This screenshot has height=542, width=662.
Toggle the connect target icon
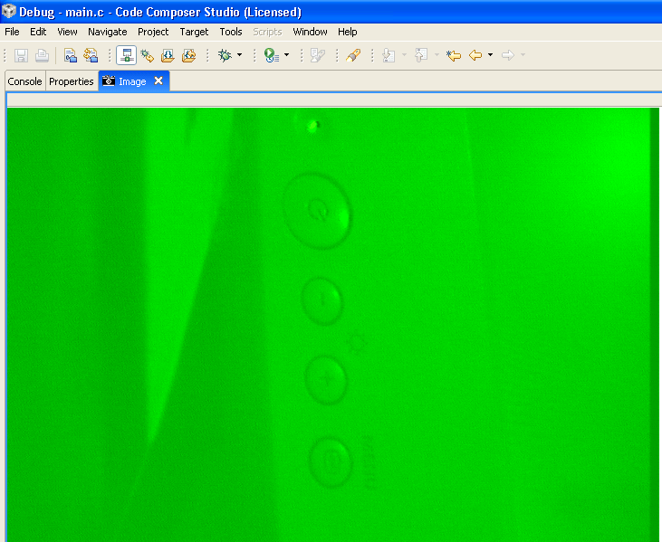[x=126, y=55]
